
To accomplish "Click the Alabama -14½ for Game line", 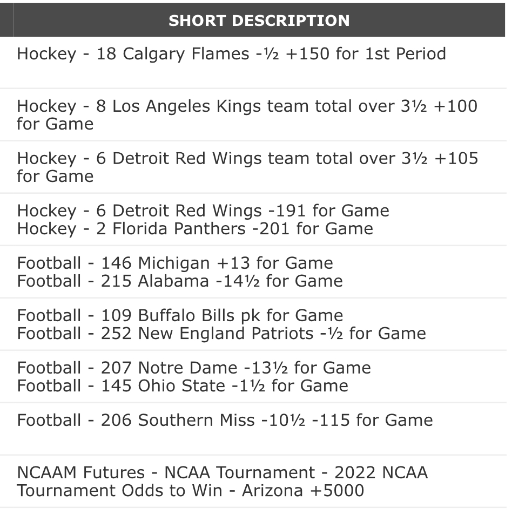I will (x=179, y=281).
